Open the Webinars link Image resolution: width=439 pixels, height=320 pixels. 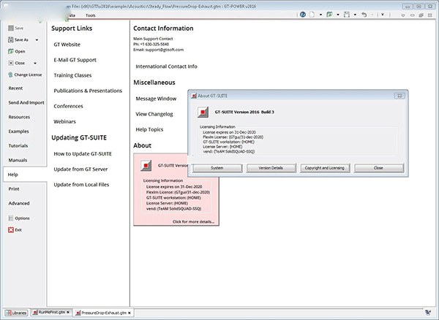(64, 121)
